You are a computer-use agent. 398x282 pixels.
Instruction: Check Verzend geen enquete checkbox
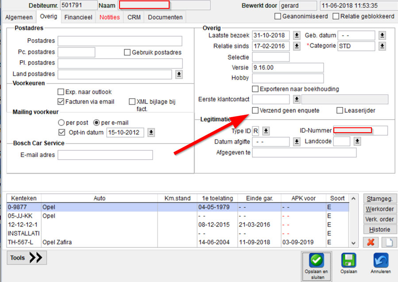point(255,111)
